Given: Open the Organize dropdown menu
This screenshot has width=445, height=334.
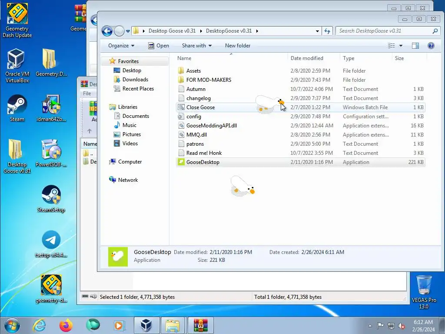Looking at the screenshot, I should coord(121,46).
